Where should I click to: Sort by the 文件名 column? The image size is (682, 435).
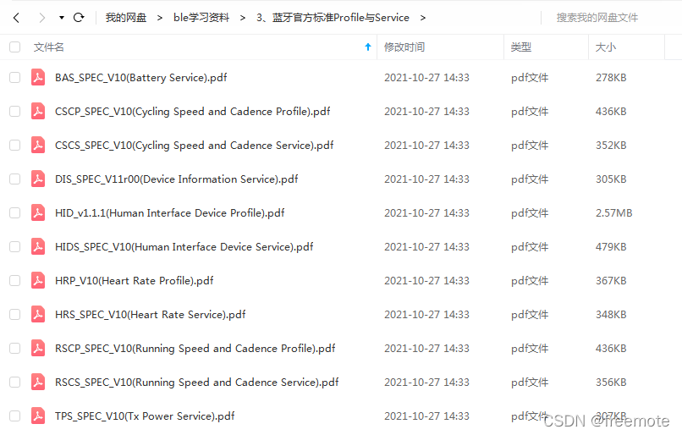[x=49, y=47]
